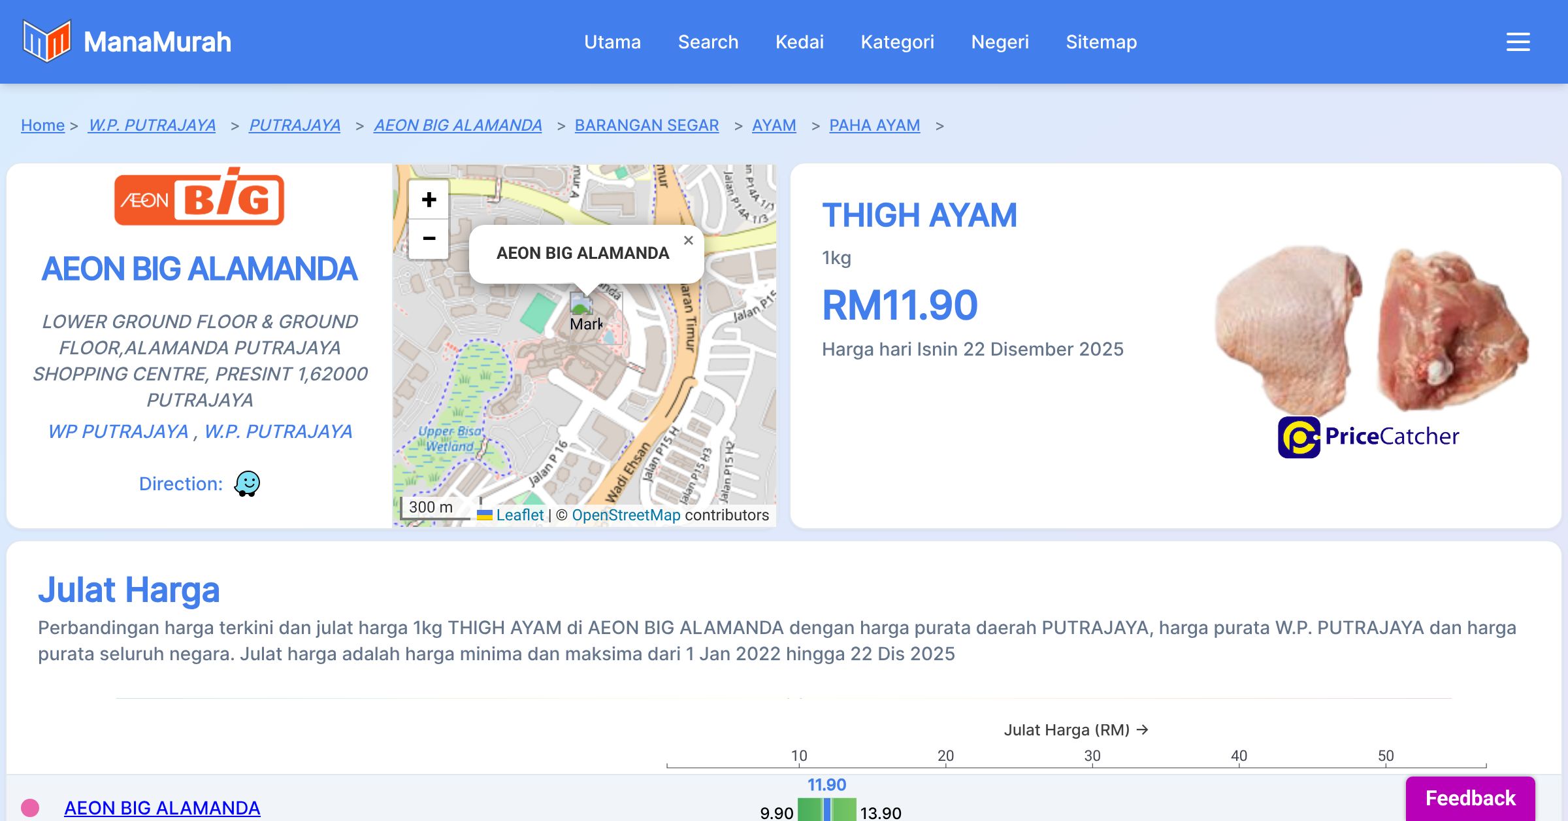Open the Kategori menu
Image resolution: width=1568 pixels, height=821 pixels.
pyautogui.click(x=897, y=42)
